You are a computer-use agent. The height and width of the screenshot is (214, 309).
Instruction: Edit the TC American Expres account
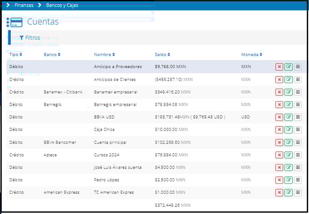coord(288,192)
